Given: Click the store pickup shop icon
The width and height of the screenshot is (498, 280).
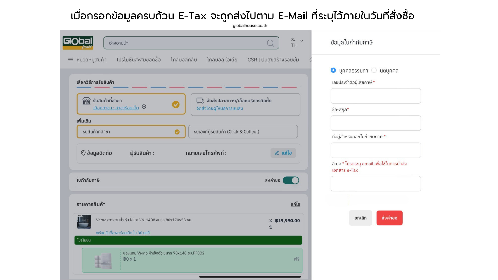Looking at the screenshot, I should tap(86, 101).
